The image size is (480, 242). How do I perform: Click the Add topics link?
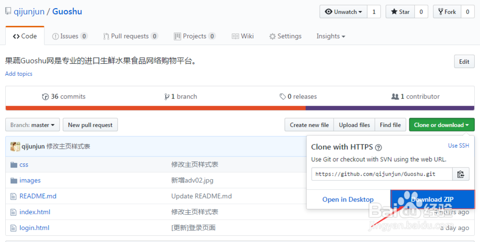click(19, 74)
